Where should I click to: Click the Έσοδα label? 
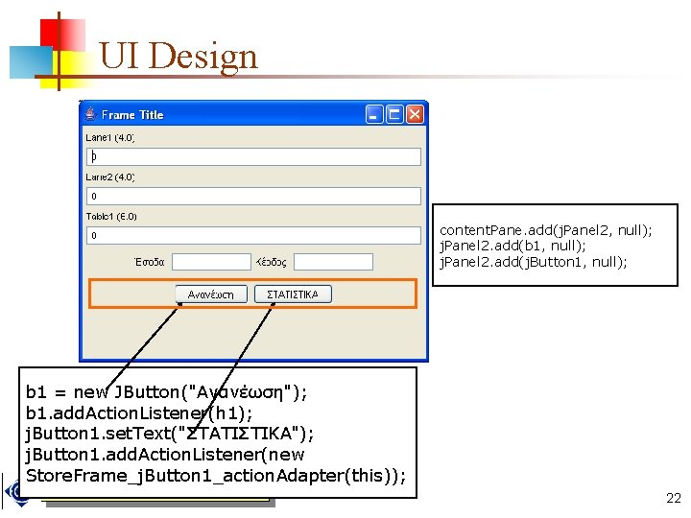(150, 262)
